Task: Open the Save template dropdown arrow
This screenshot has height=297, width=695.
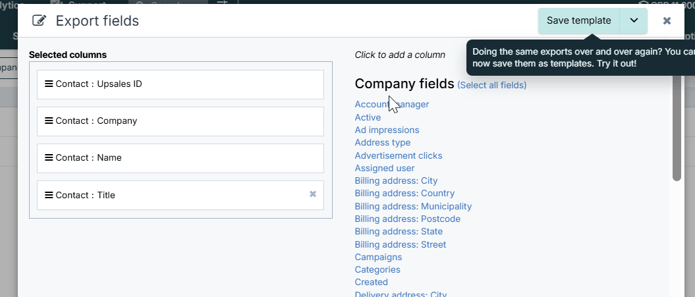Action: (x=634, y=21)
